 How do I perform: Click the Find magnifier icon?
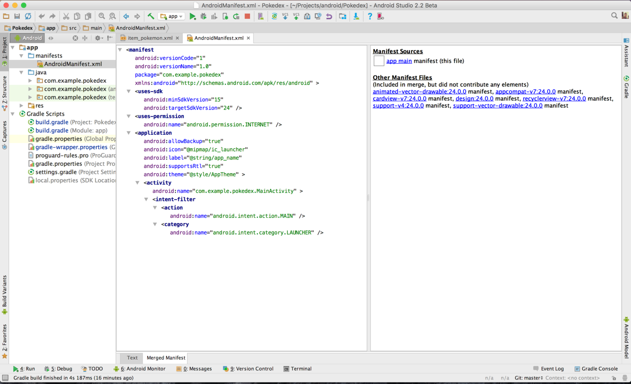(102, 16)
